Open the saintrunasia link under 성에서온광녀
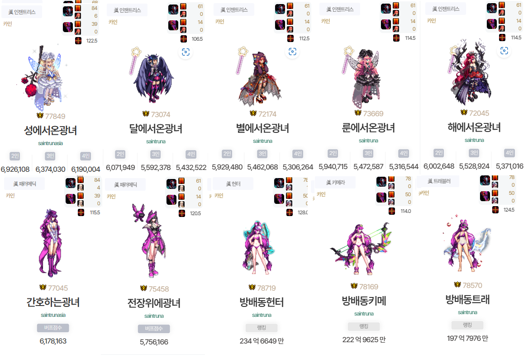The image size is (528, 358). click(x=51, y=143)
